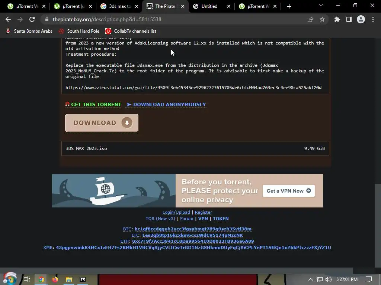Open the notifications action center icon
The height and width of the screenshot is (285, 381).
(369, 279)
